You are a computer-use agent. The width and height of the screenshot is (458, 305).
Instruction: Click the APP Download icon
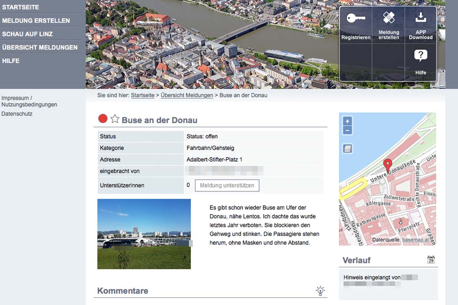421,18
